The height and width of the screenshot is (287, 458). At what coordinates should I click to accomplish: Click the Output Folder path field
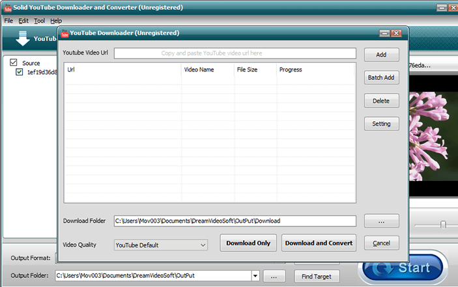click(153, 276)
